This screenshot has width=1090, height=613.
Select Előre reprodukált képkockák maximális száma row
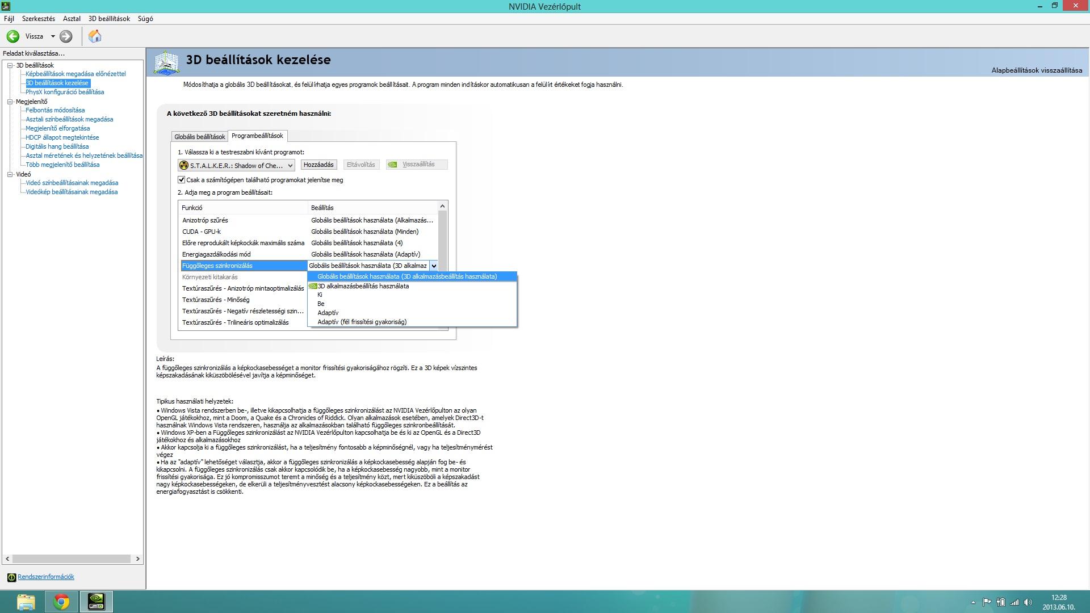click(308, 243)
